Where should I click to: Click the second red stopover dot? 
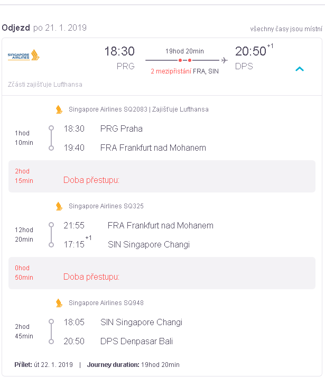[x=190, y=60]
